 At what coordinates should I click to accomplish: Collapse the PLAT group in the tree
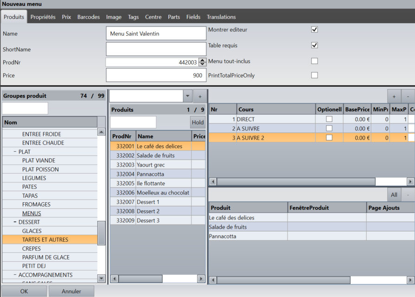(x=15, y=152)
